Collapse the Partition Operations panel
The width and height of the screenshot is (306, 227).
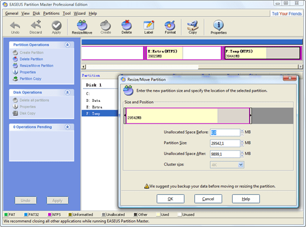67,45
